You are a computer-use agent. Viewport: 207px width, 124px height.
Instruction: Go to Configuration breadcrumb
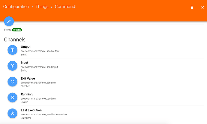tap(16, 7)
